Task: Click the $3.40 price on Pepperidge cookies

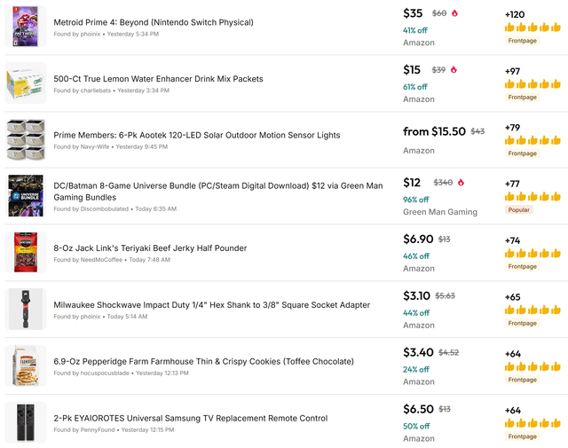Action: (418, 352)
